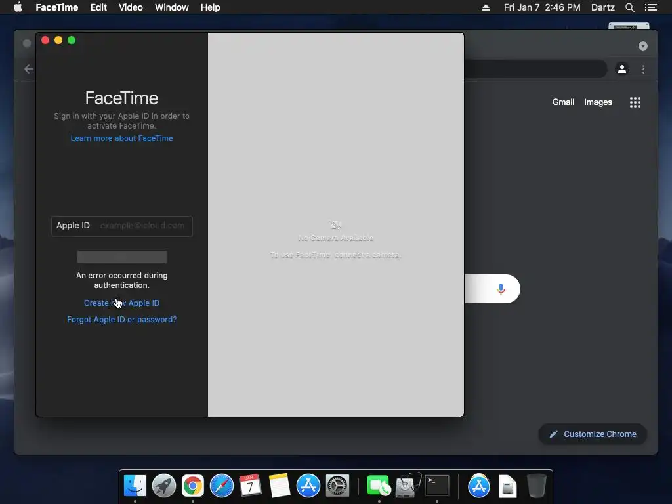This screenshot has width=672, height=504.
Task: Open Spotlight search magnifier
Action: click(x=629, y=7)
